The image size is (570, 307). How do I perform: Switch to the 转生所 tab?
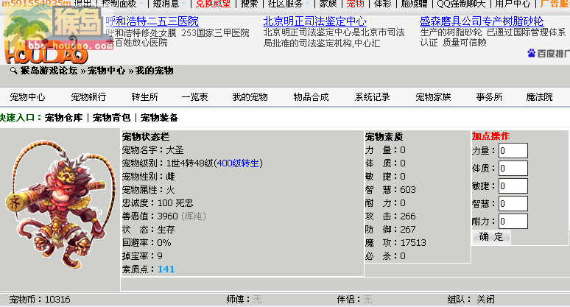[x=144, y=97]
